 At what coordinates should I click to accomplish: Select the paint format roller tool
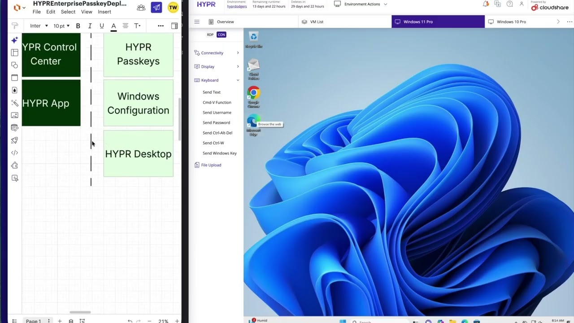coord(15,26)
